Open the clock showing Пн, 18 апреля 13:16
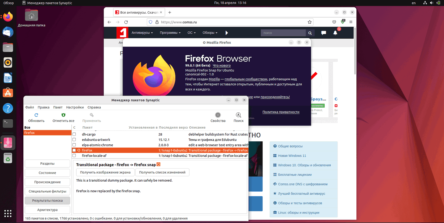 click(230, 3)
